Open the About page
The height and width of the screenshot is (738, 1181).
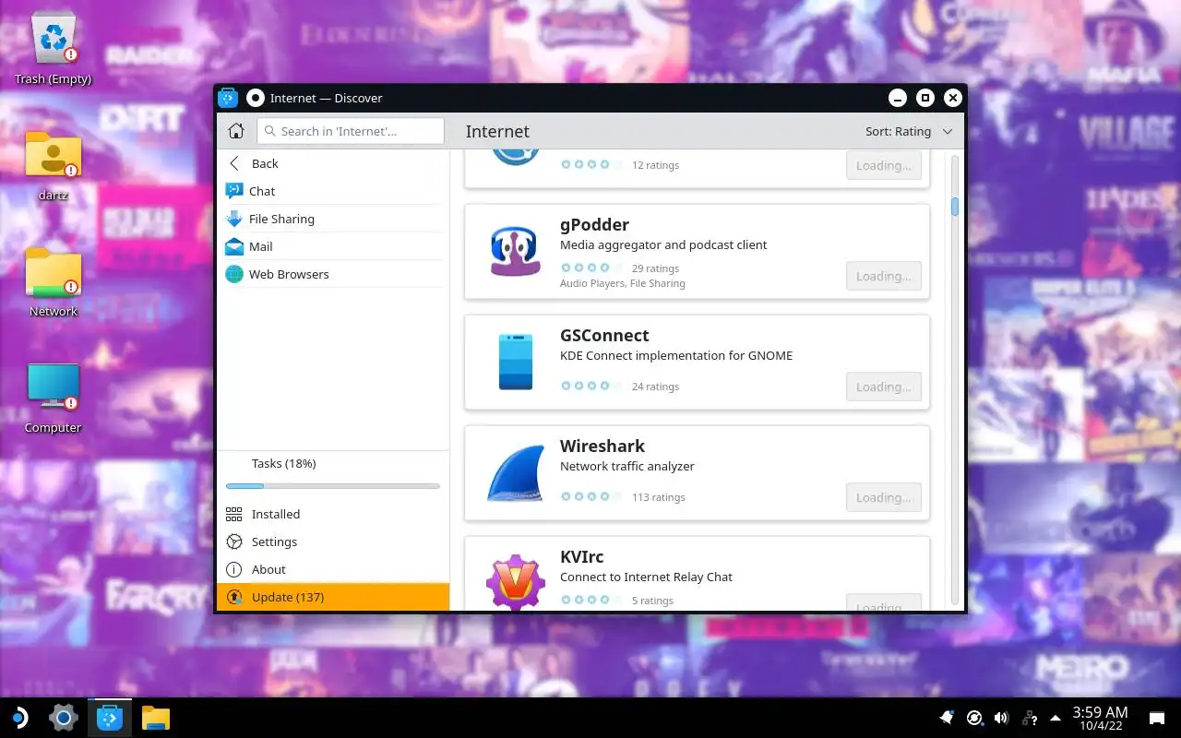(x=333, y=569)
